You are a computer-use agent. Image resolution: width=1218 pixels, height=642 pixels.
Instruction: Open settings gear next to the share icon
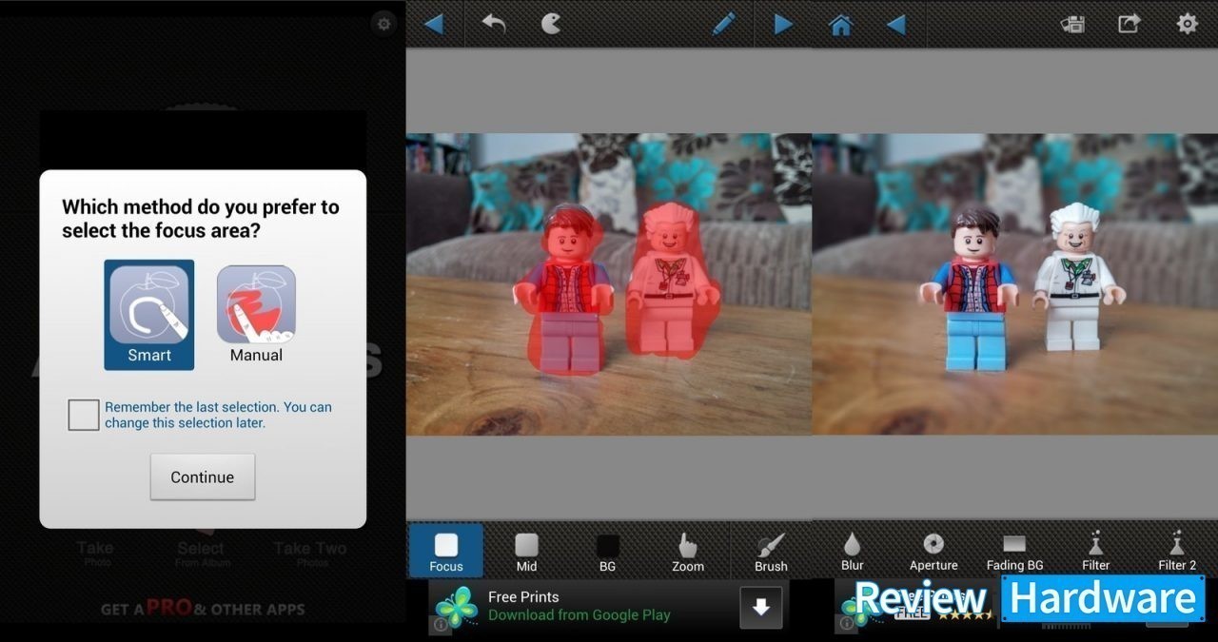tap(1188, 24)
